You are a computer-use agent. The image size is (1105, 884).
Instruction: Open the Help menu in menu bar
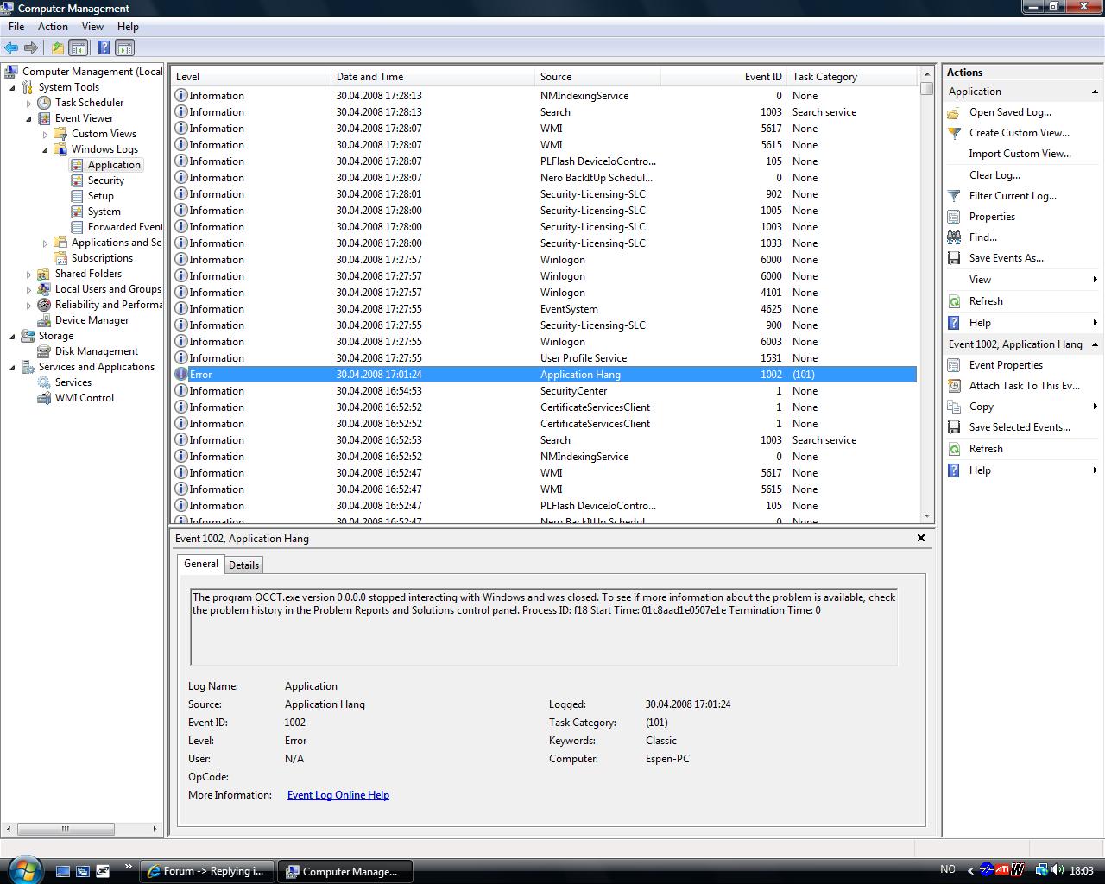[128, 27]
